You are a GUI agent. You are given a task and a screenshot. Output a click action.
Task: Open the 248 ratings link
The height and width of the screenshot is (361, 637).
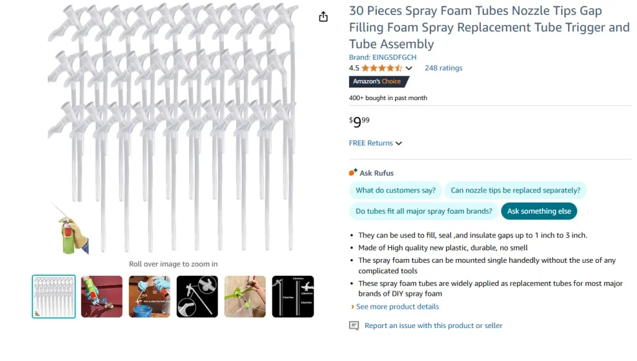point(444,68)
